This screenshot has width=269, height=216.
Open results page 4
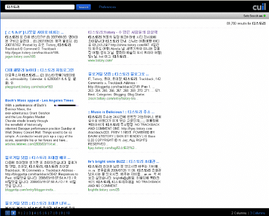pos(35,213)
